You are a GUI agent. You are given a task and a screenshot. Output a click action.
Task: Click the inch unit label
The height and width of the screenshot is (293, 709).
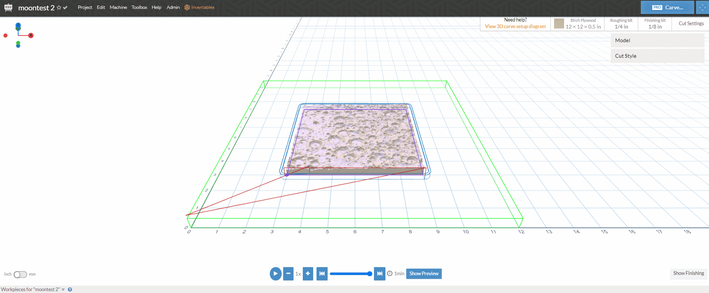point(8,275)
